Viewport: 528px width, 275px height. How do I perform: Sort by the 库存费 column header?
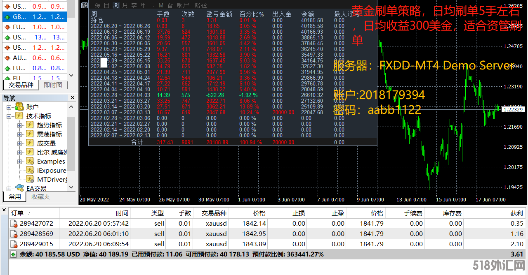445,213
